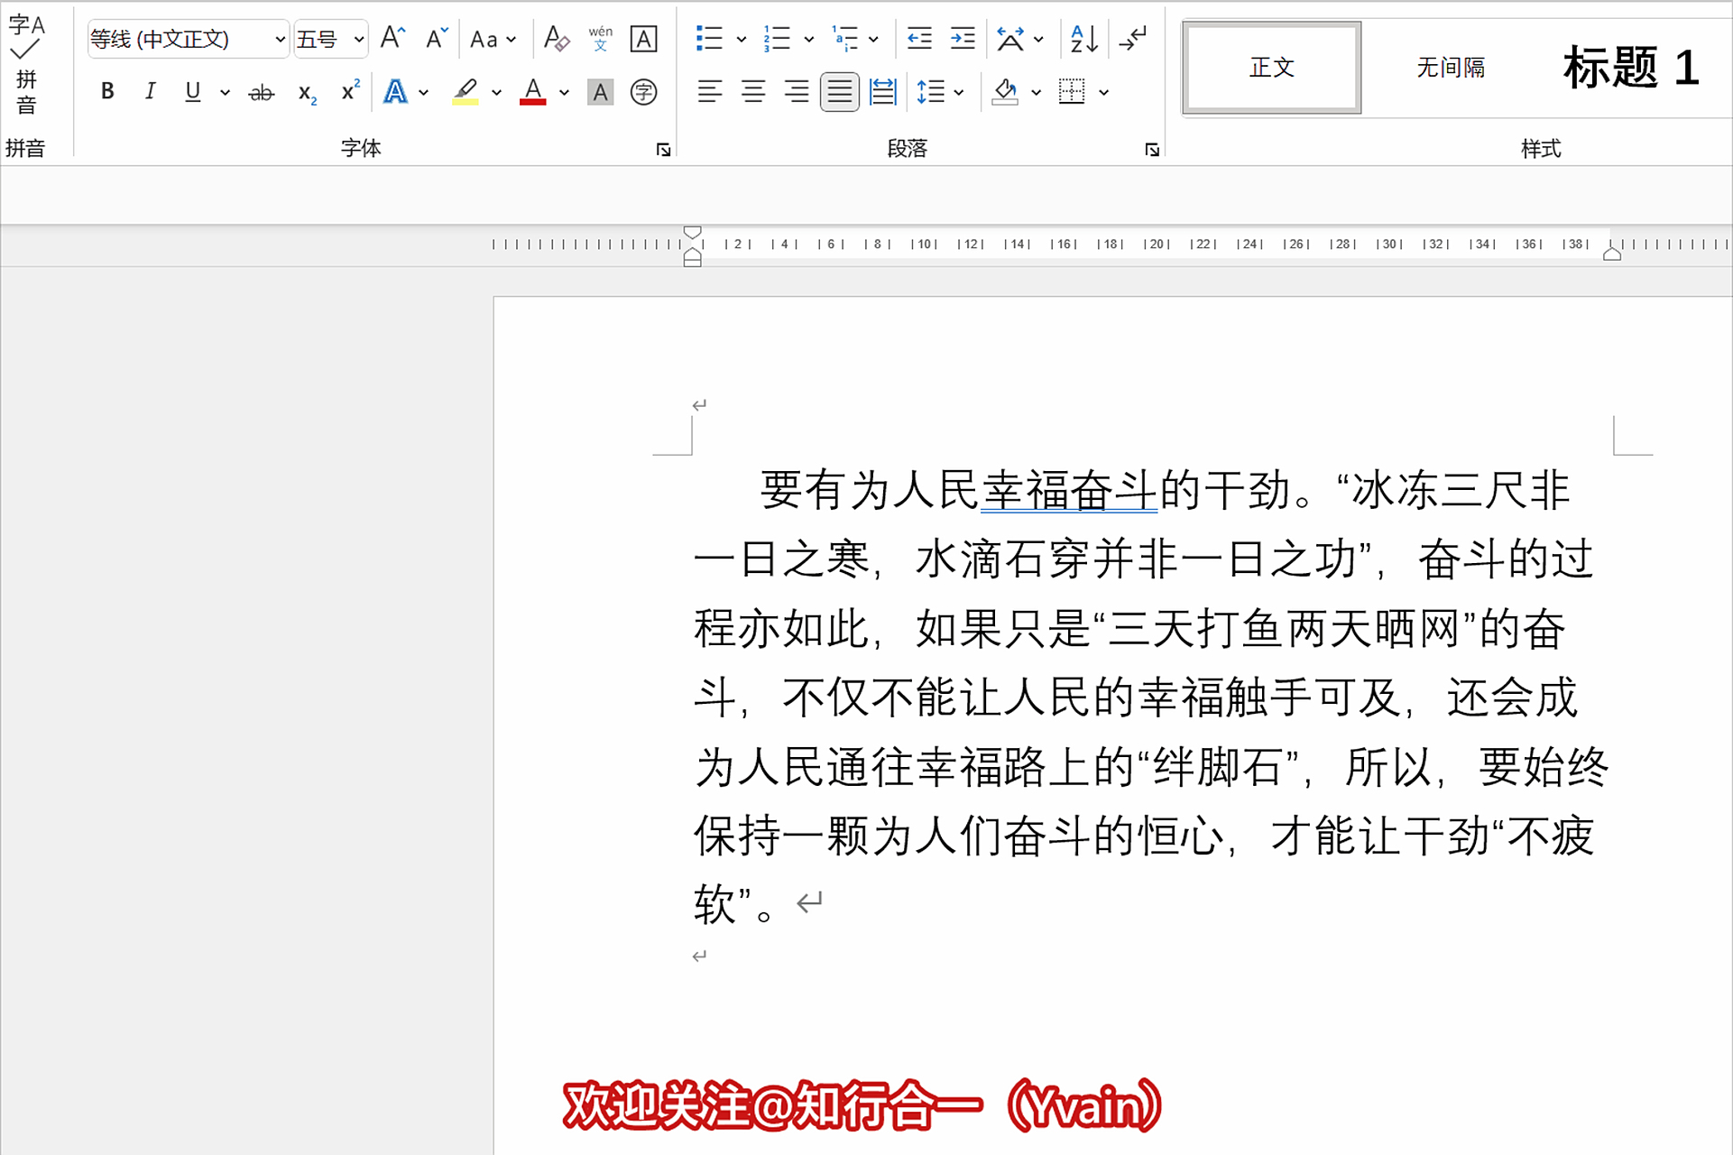Click the Sort A-Z icon
1733x1155 pixels.
(1083, 39)
